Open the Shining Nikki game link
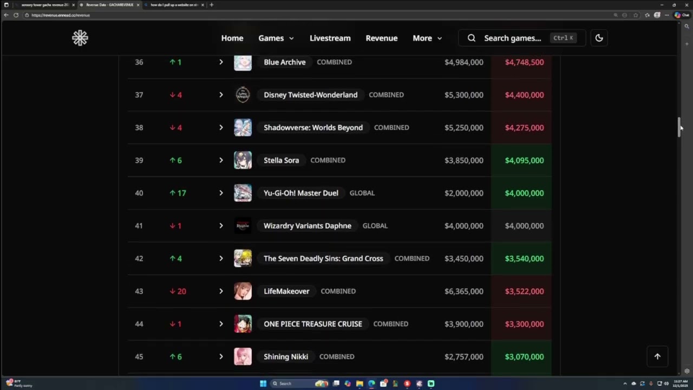Viewport: 693px width, 390px height. pos(286,356)
